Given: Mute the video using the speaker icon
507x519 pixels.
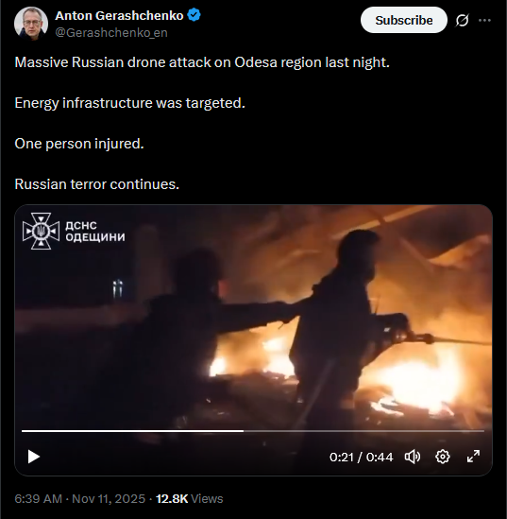Looking at the screenshot, I should pos(413,457).
